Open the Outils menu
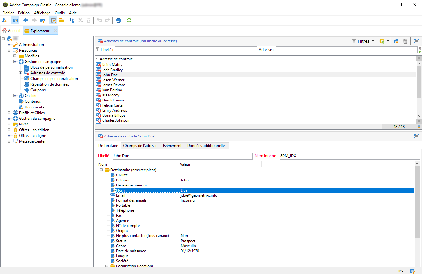 click(59, 13)
